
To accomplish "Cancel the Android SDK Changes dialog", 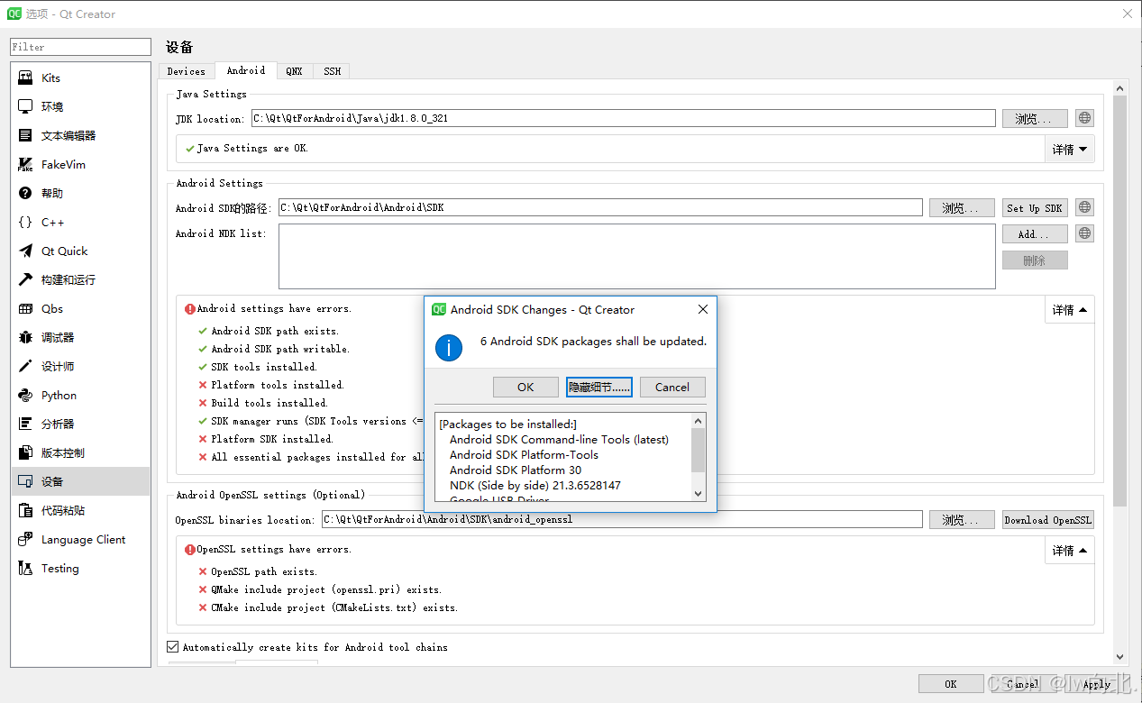I will (x=672, y=387).
